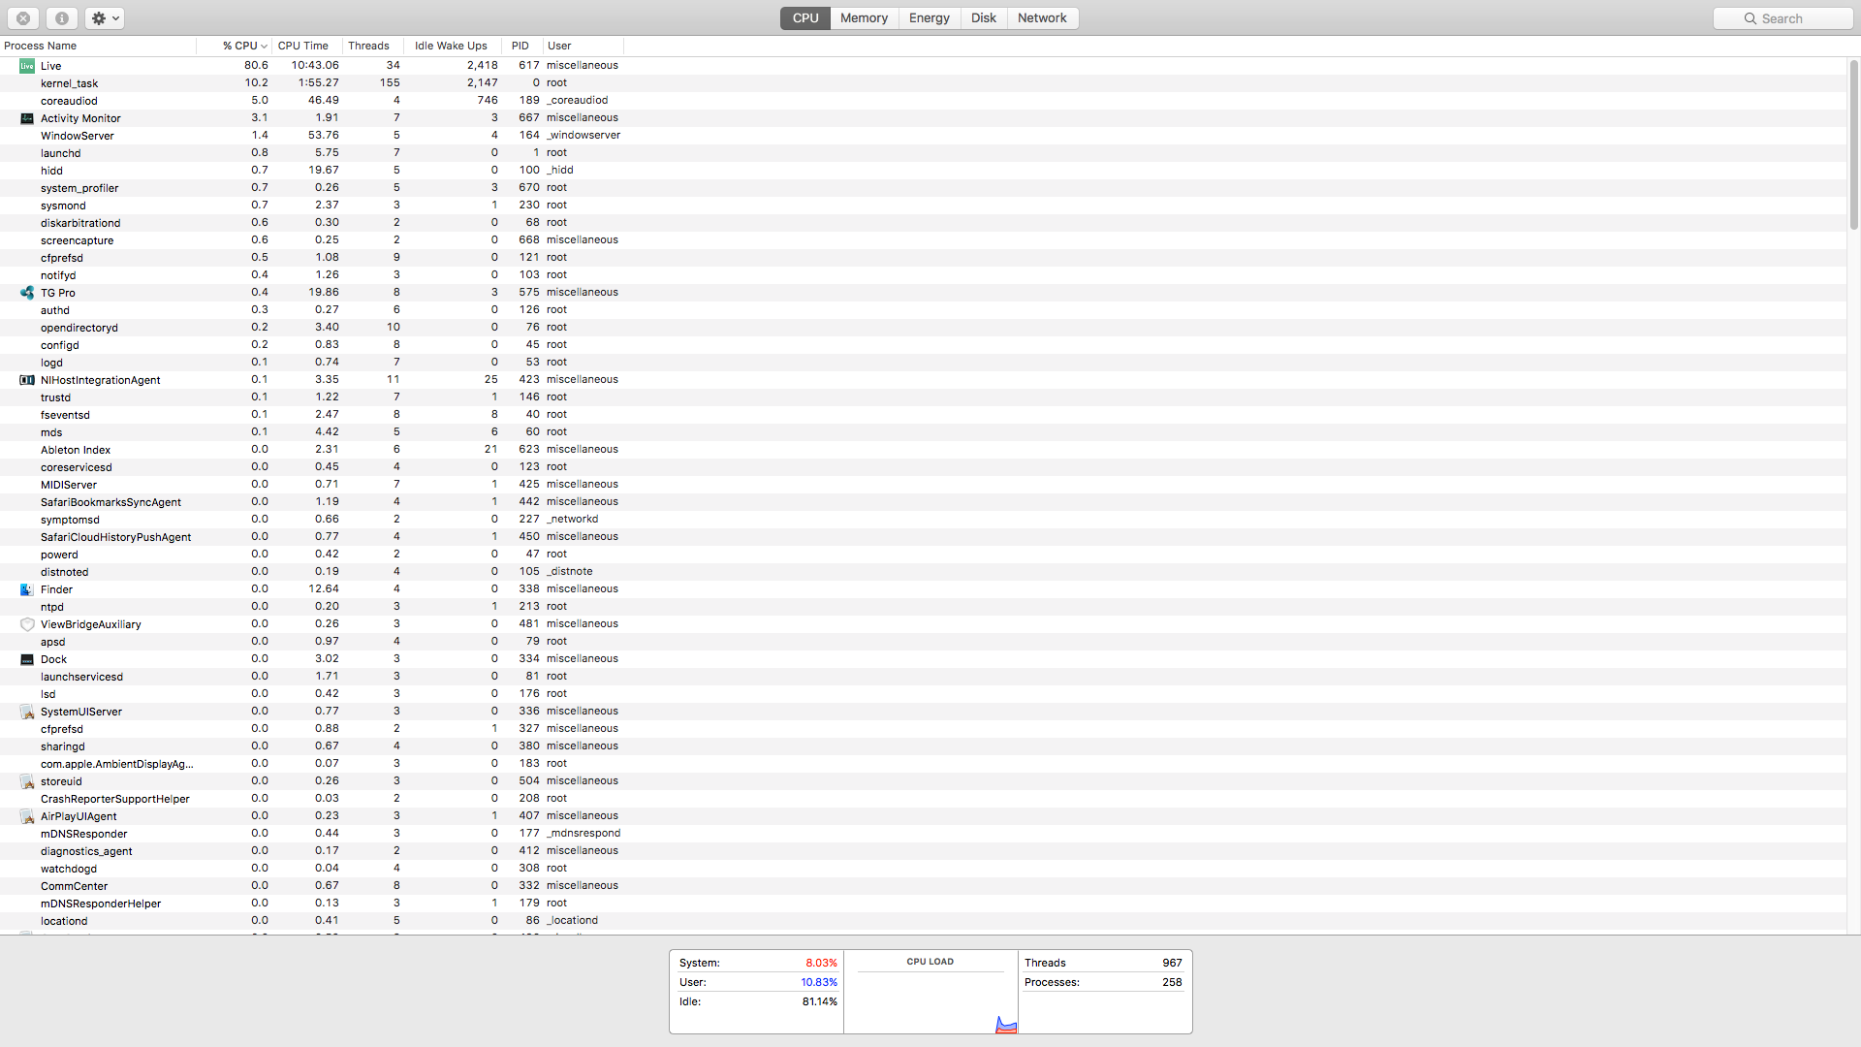This screenshot has width=1861, height=1047.
Task: Click the process list vertical scrollbar
Action: [x=1853, y=145]
